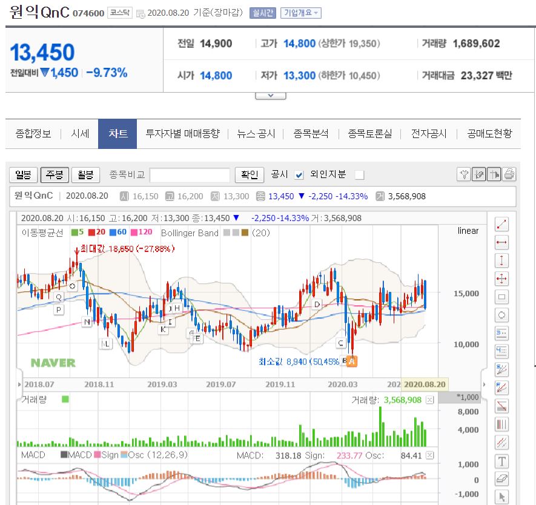The height and width of the screenshot is (505, 536).
Task: Select the Fibonacci retracement tool
Action: coord(501,406)
